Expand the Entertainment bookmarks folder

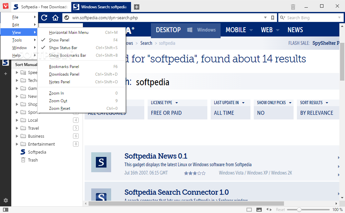[17, 144]
